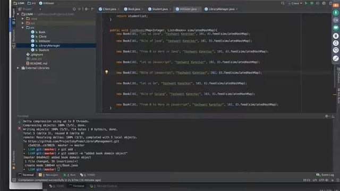The height and width of the screenshot is (191, 340).
Task: Expand the out folder
Action: [x=22, y=23]
